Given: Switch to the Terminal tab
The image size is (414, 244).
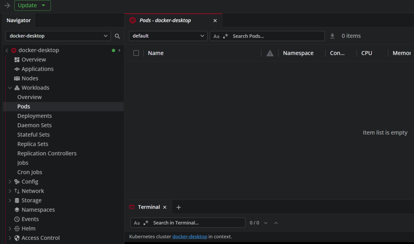Looking at the screenshot, I should pos(148,207).
